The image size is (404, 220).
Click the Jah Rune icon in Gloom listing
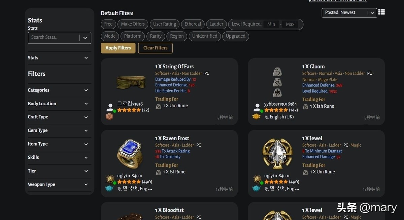(x=305, y=106)
